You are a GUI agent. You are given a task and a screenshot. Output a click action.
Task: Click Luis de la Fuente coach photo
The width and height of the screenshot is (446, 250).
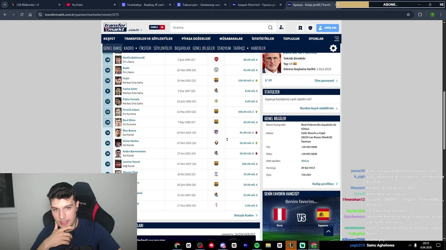click(x=271, y=63)
